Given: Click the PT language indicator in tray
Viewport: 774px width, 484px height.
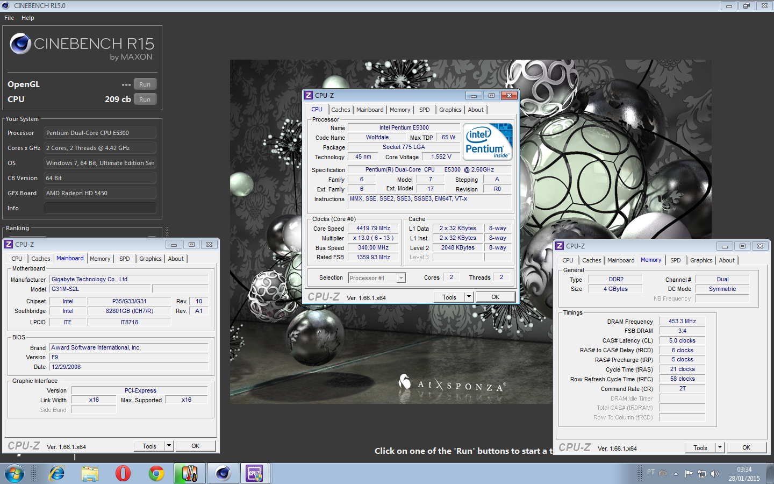Looking at the screenshot, I should click(651, 472).
